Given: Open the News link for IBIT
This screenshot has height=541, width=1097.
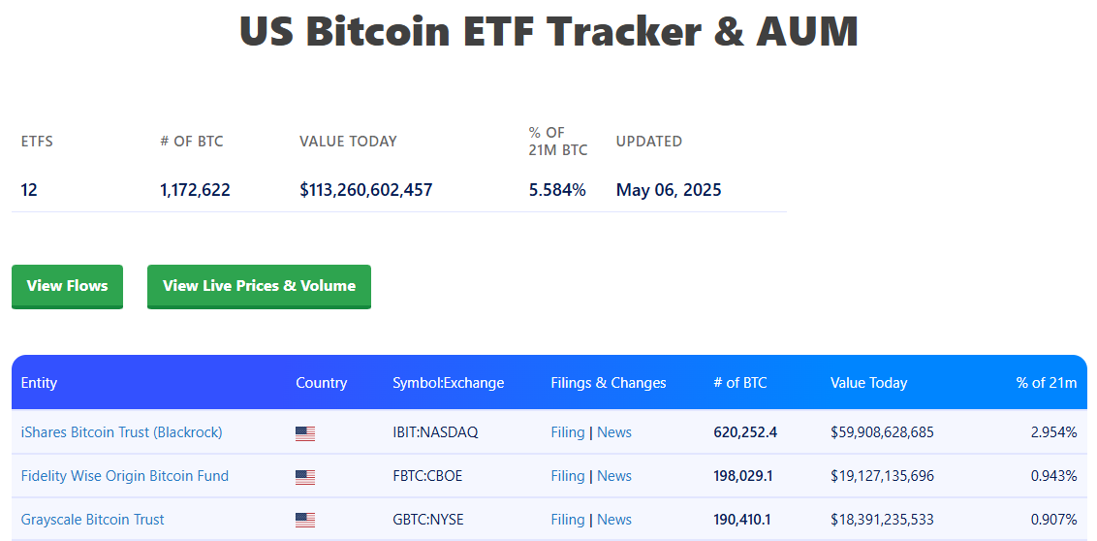Looking at the screenshot, I should point(614,432).
